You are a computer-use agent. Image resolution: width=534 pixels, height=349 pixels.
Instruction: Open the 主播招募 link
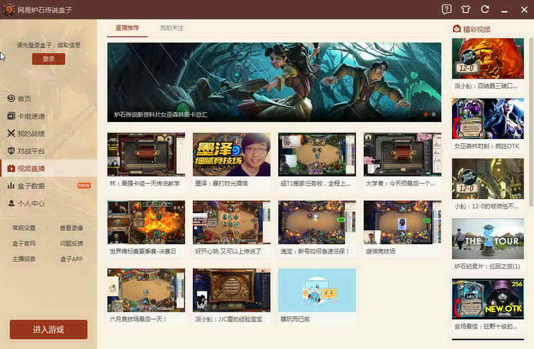24,259
